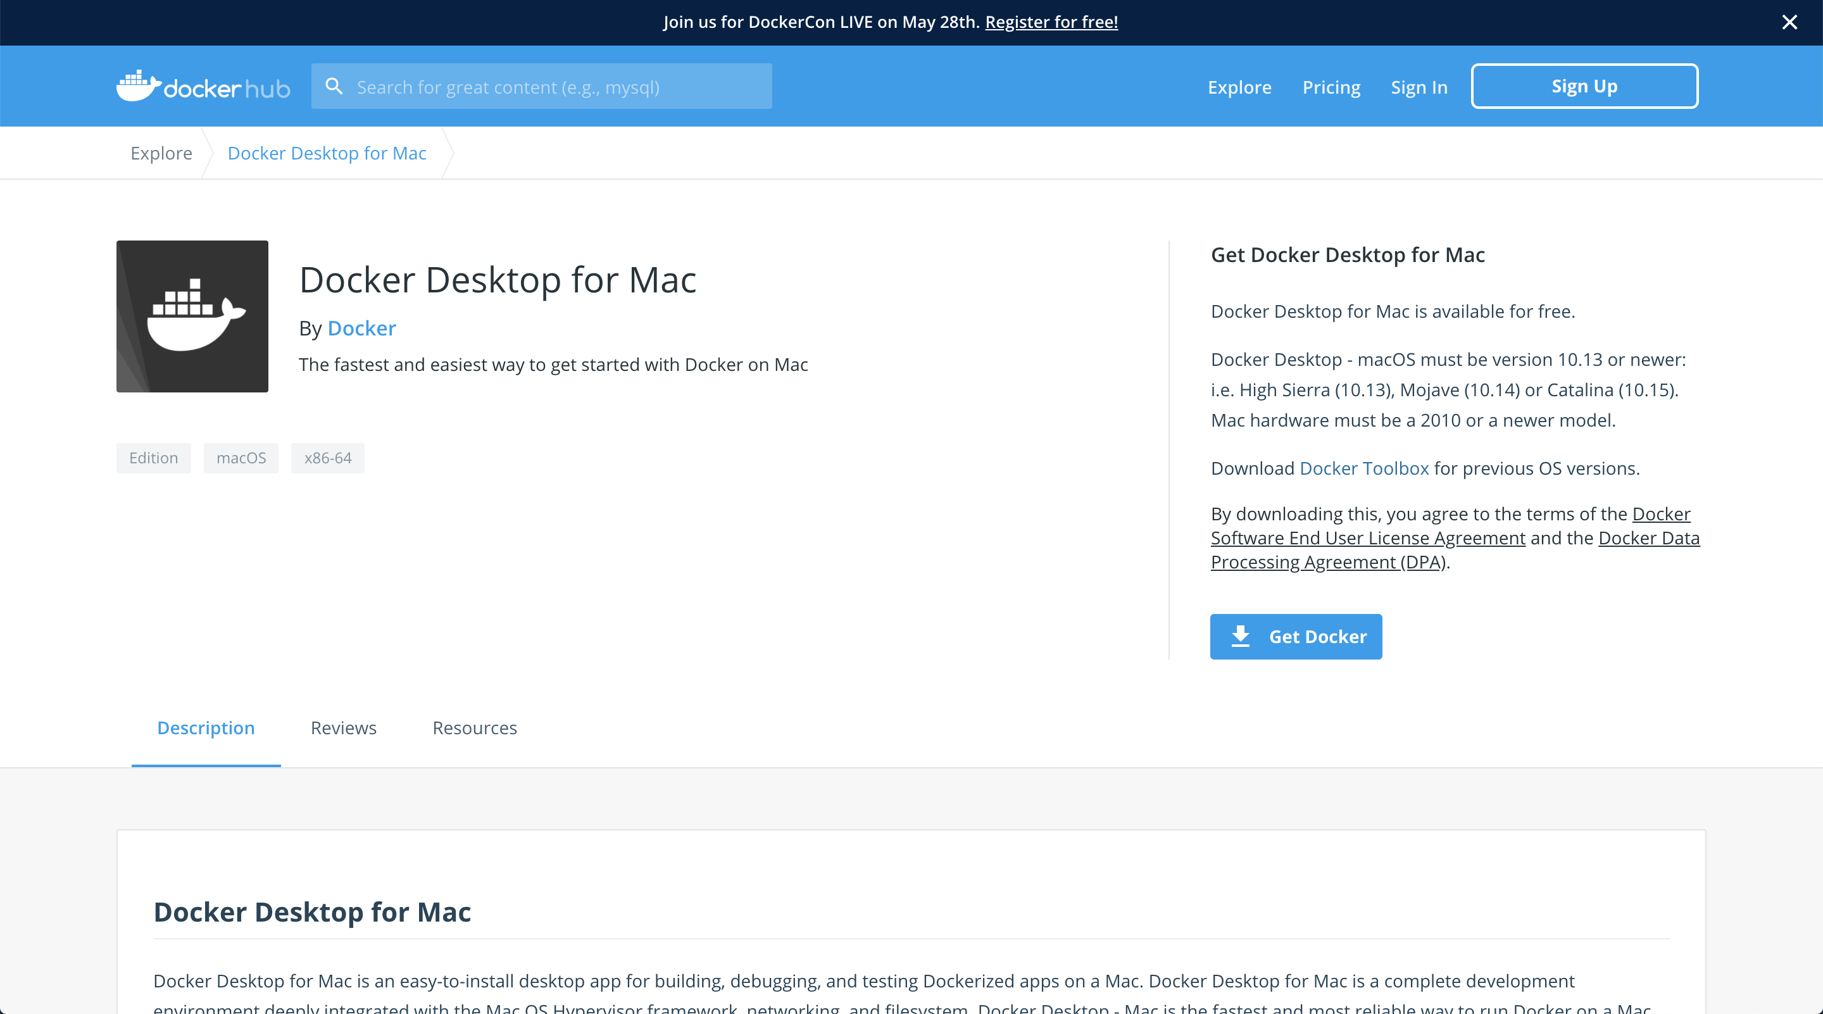The height and width of the screenshot is (1014, 1823).
Task: Select Docker Desktop for Mac breadcrumb
Action: coord(327,153)
